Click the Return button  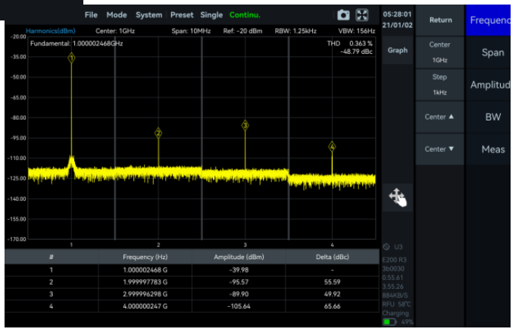[440, 20]
